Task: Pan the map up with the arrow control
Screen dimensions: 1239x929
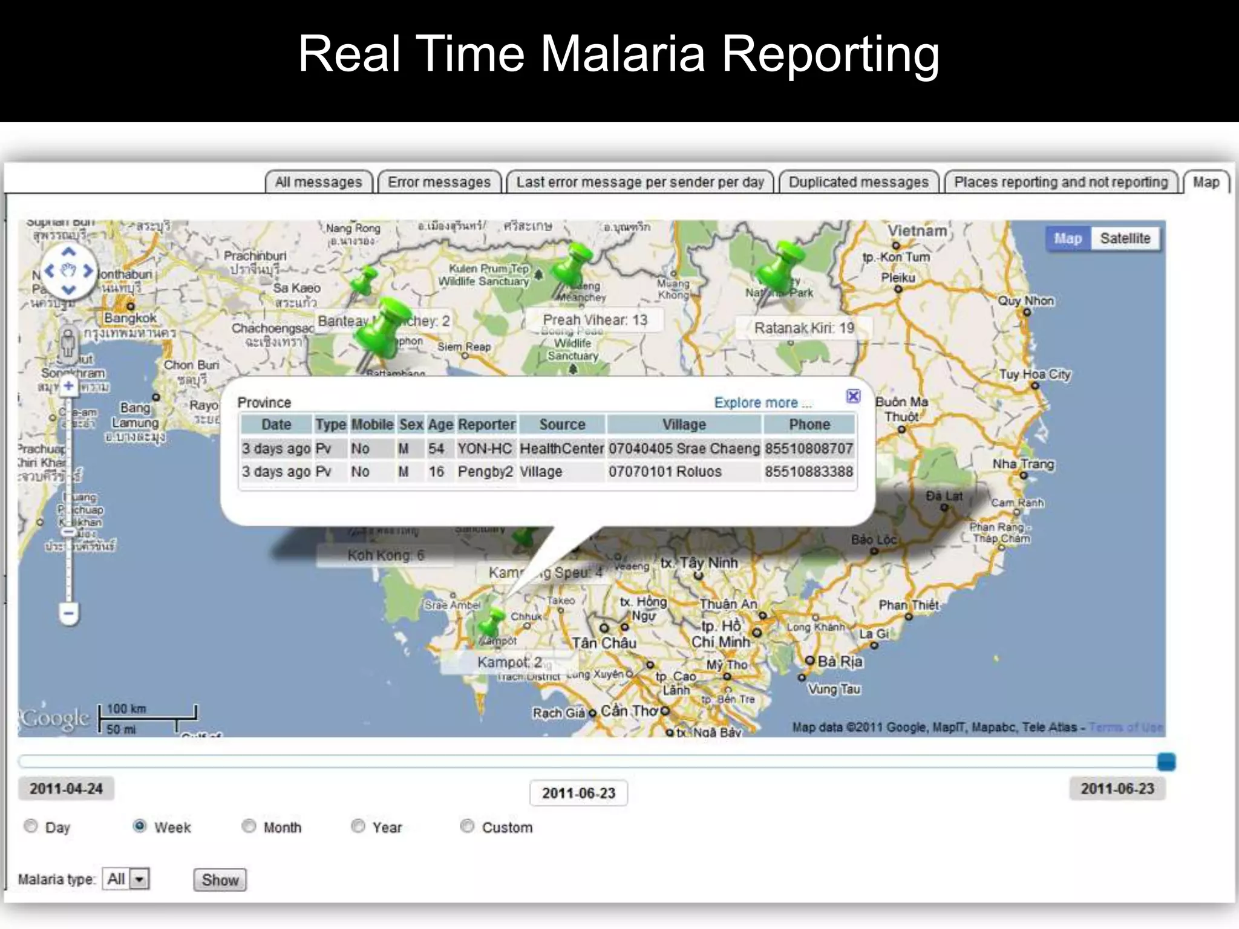Action: click(69, 252)
